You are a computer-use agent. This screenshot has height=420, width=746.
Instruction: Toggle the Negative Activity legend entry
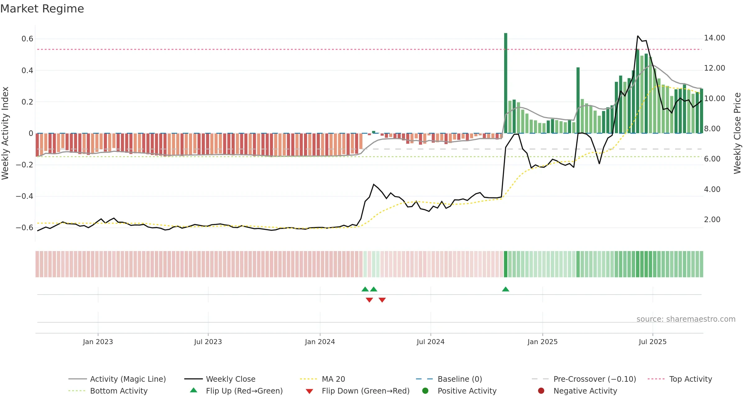578,391
